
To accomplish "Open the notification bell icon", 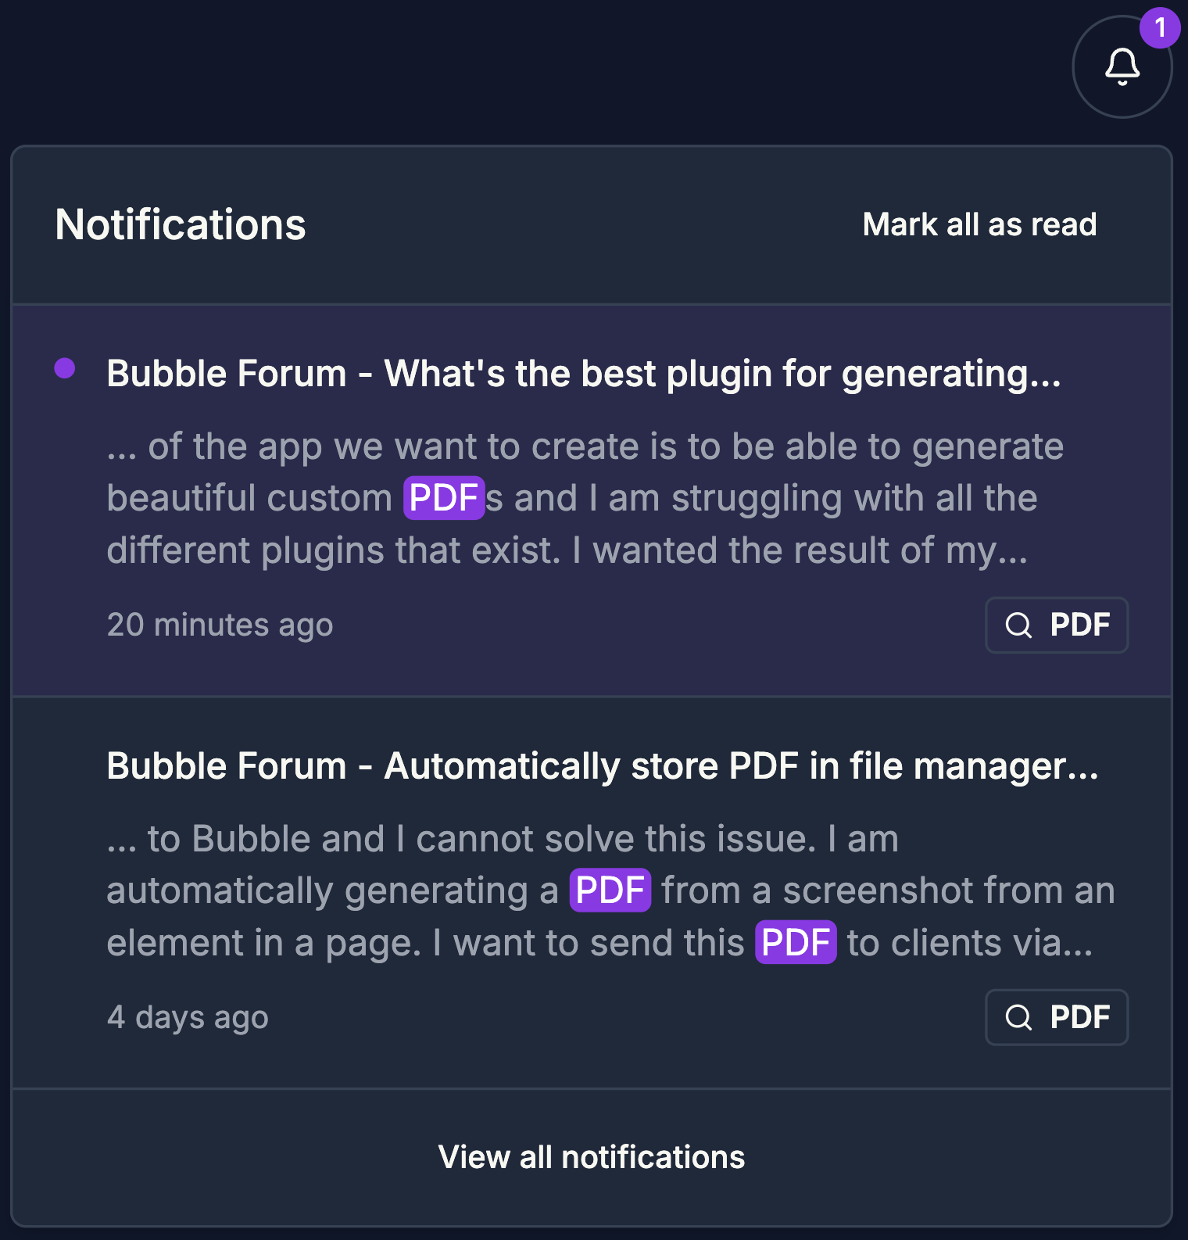I will [x=1122, y=67].
